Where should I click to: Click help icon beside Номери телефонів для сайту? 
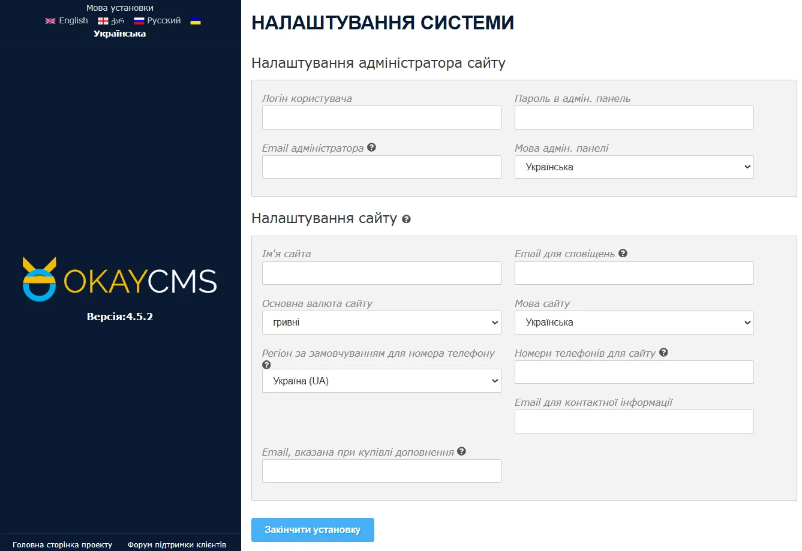click(x=663, y=352)
